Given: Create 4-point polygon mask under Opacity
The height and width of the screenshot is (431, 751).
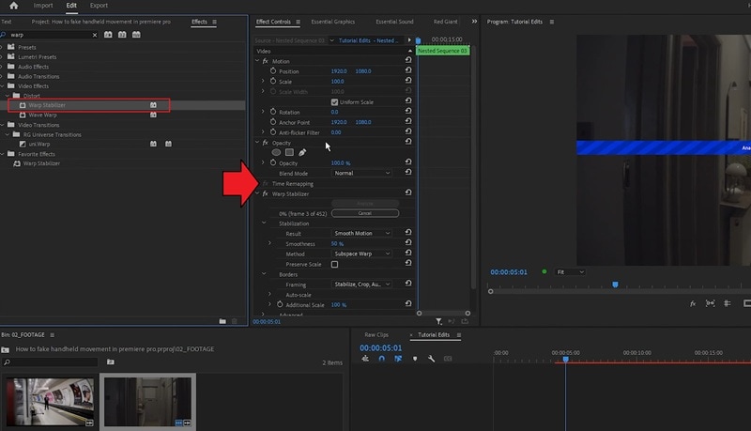Looking at the screenshot, I should (x=289, y=152).
